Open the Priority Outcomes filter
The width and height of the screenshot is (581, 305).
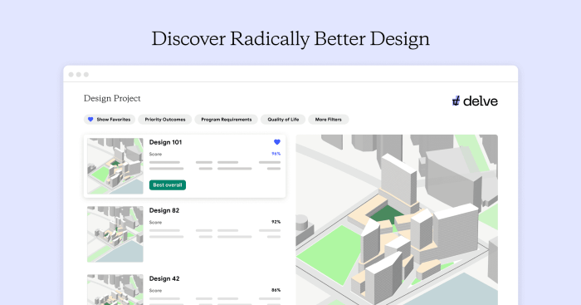(165, 120)
